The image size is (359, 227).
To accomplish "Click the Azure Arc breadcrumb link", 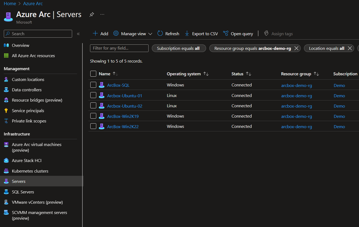I will click(33, 4).
